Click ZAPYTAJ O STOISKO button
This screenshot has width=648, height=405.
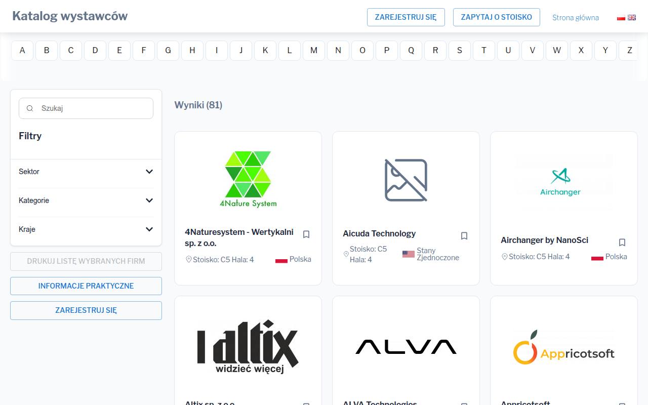click(x=496, y=17)
